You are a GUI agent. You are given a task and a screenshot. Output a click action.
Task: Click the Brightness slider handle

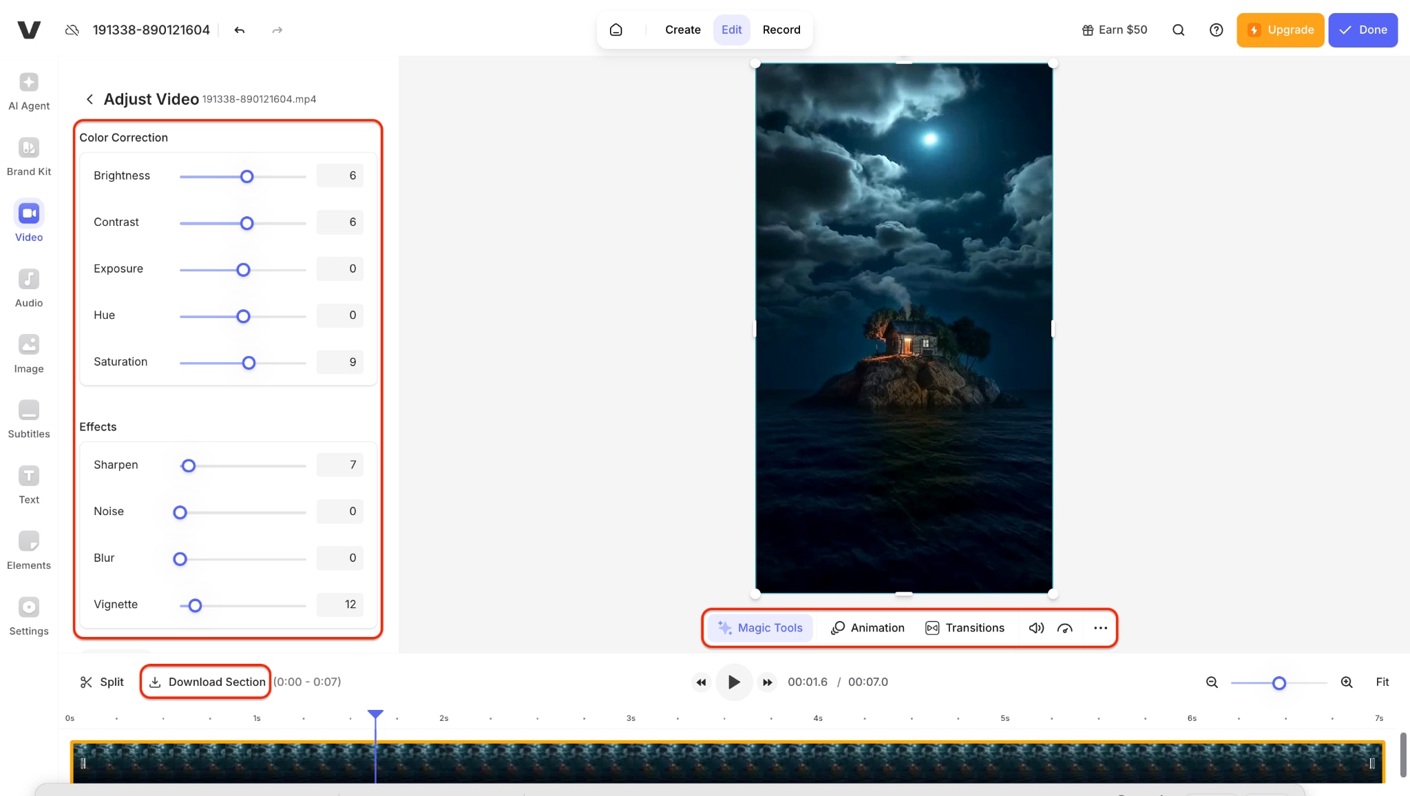pos(246,177)
